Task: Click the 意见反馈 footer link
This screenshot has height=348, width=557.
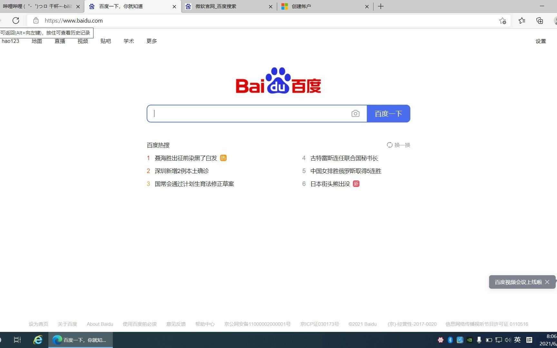Action: click(176, 324)
